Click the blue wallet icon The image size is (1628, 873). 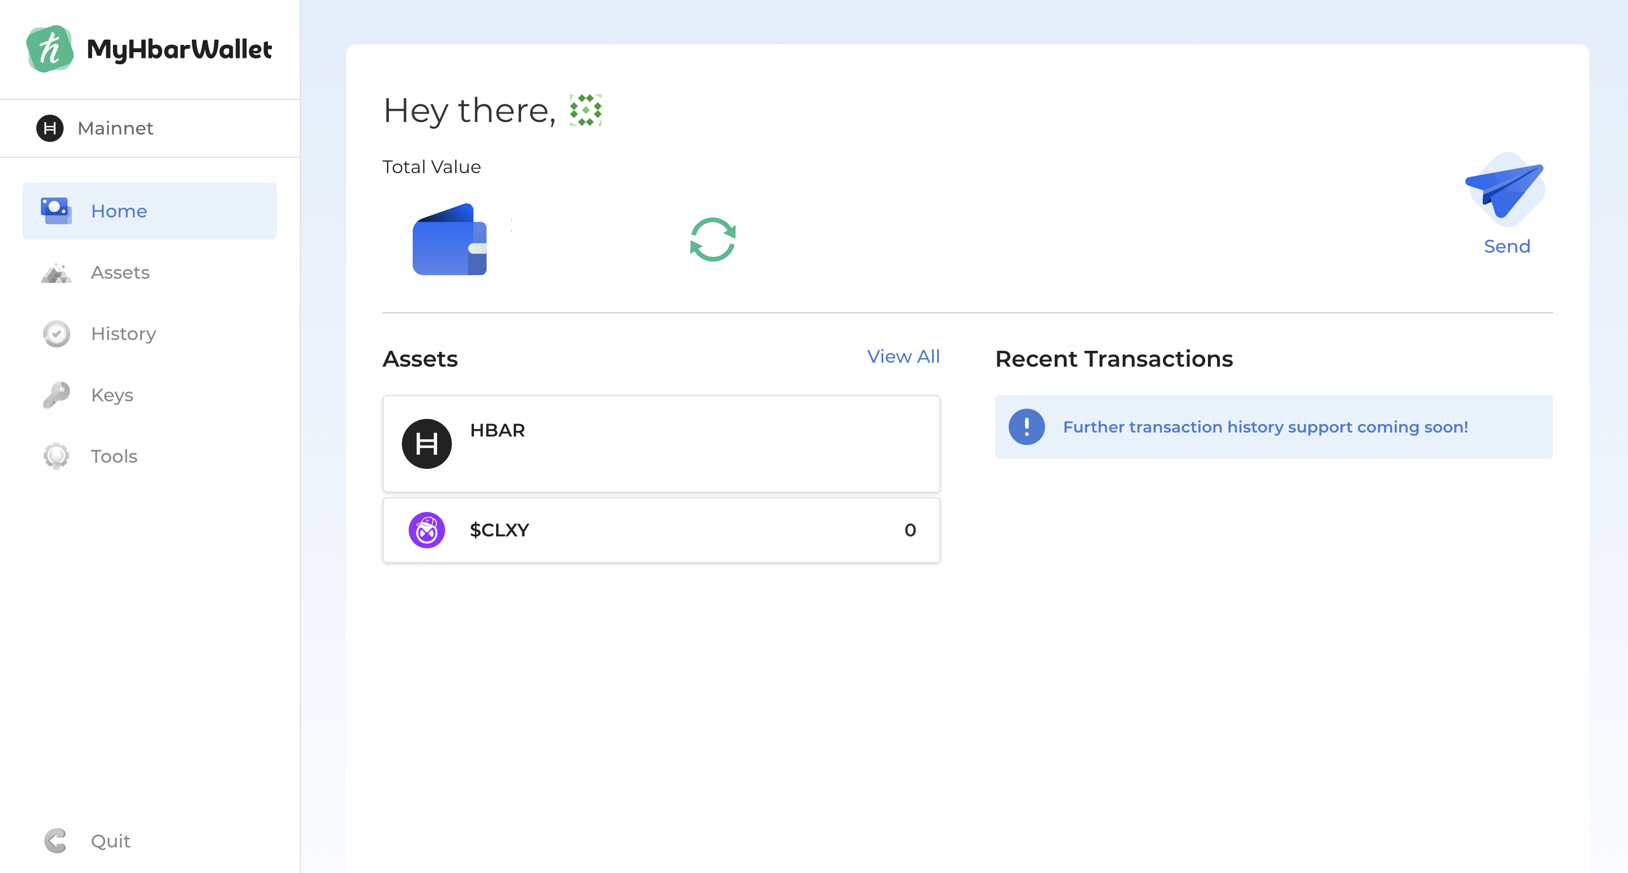pos(450,240)
